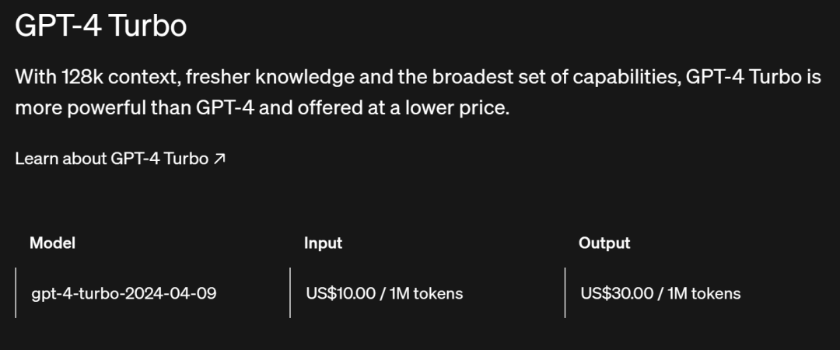Click the US$10.00 input price amount
840x350 pixels.
(x=341, y=293)
